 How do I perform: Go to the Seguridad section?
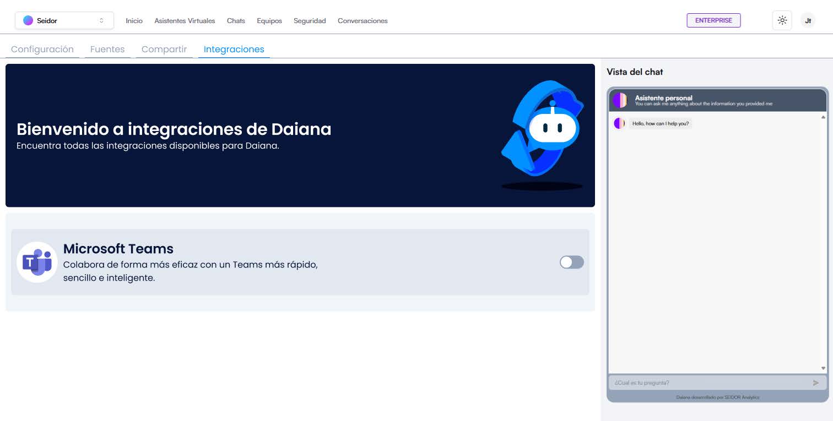(x=310, y=21)
